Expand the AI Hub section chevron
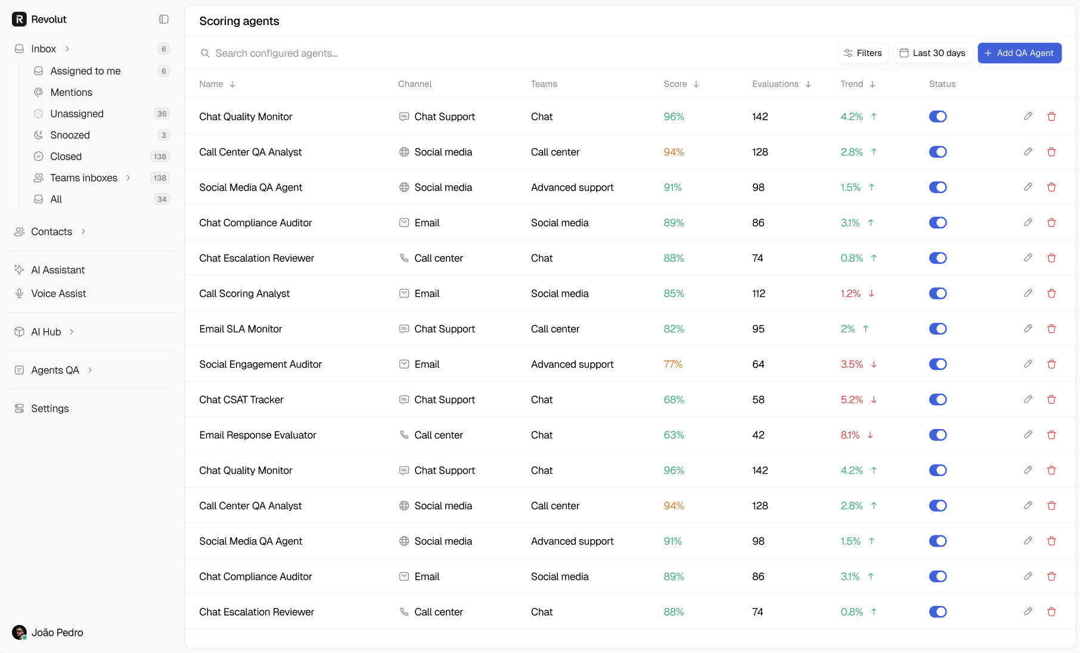This screenshot has height=653, width=1080. pyautogui.click(x=72, y=332)
